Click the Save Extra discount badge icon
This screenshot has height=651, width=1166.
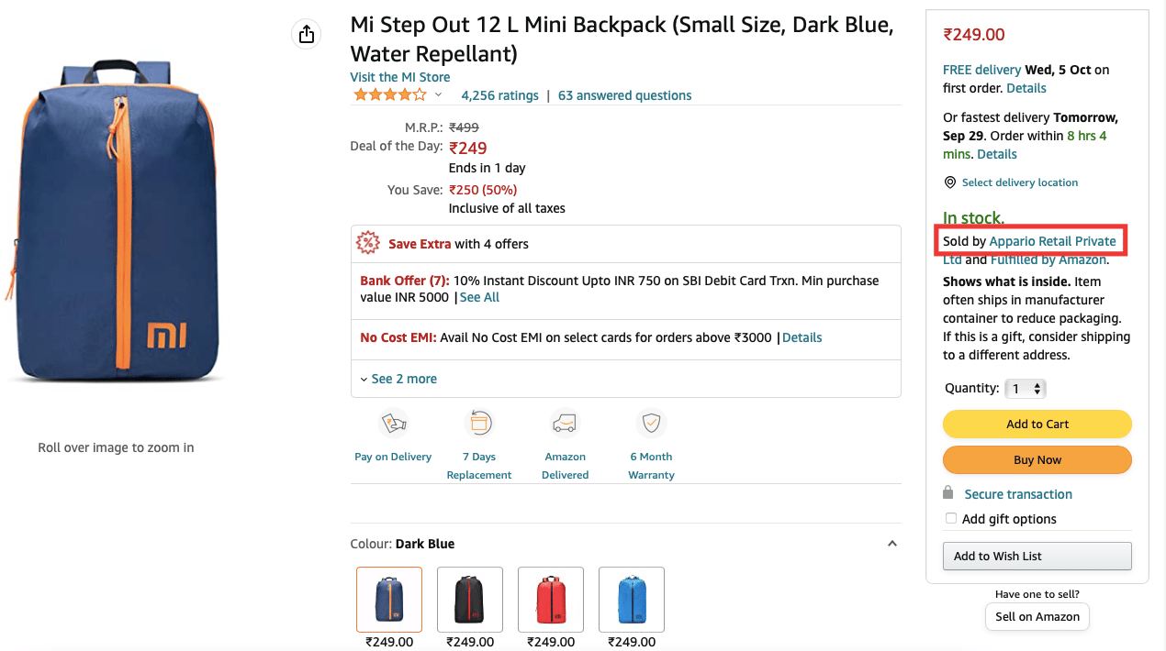pos(367,243)
